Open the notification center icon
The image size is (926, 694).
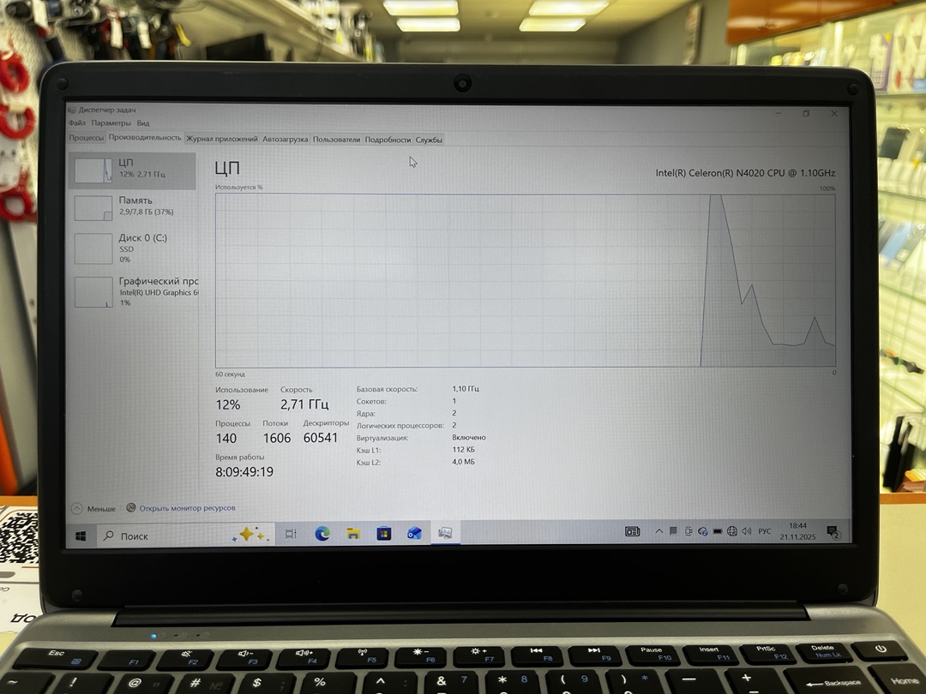(833, 532)
